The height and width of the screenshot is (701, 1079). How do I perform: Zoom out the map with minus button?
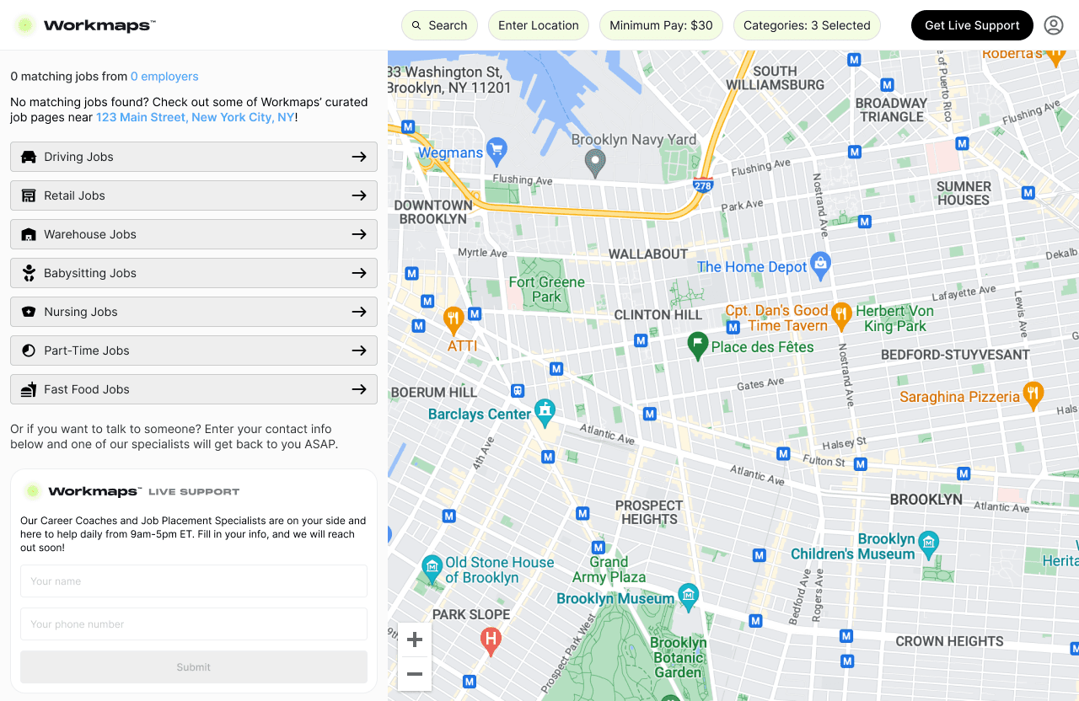(415, 674)
